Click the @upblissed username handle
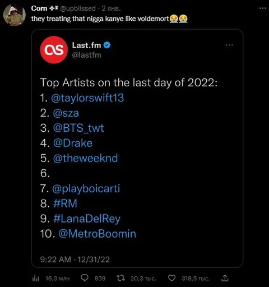269x287 pixels. 78,8
